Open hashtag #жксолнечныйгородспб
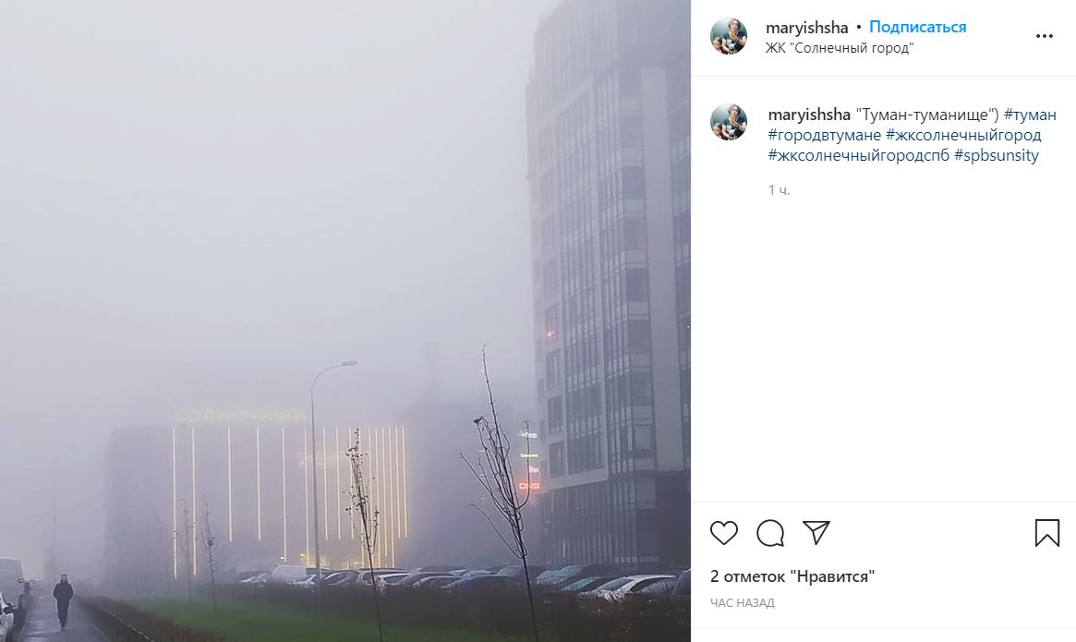Image resolution: width=1076 pixels, height=642 pixels. point(858,156)
